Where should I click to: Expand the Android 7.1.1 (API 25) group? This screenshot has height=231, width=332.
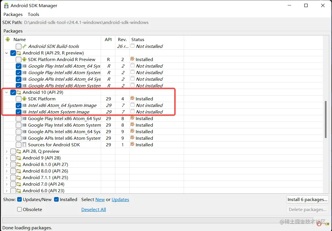click(x=7, y=177)
